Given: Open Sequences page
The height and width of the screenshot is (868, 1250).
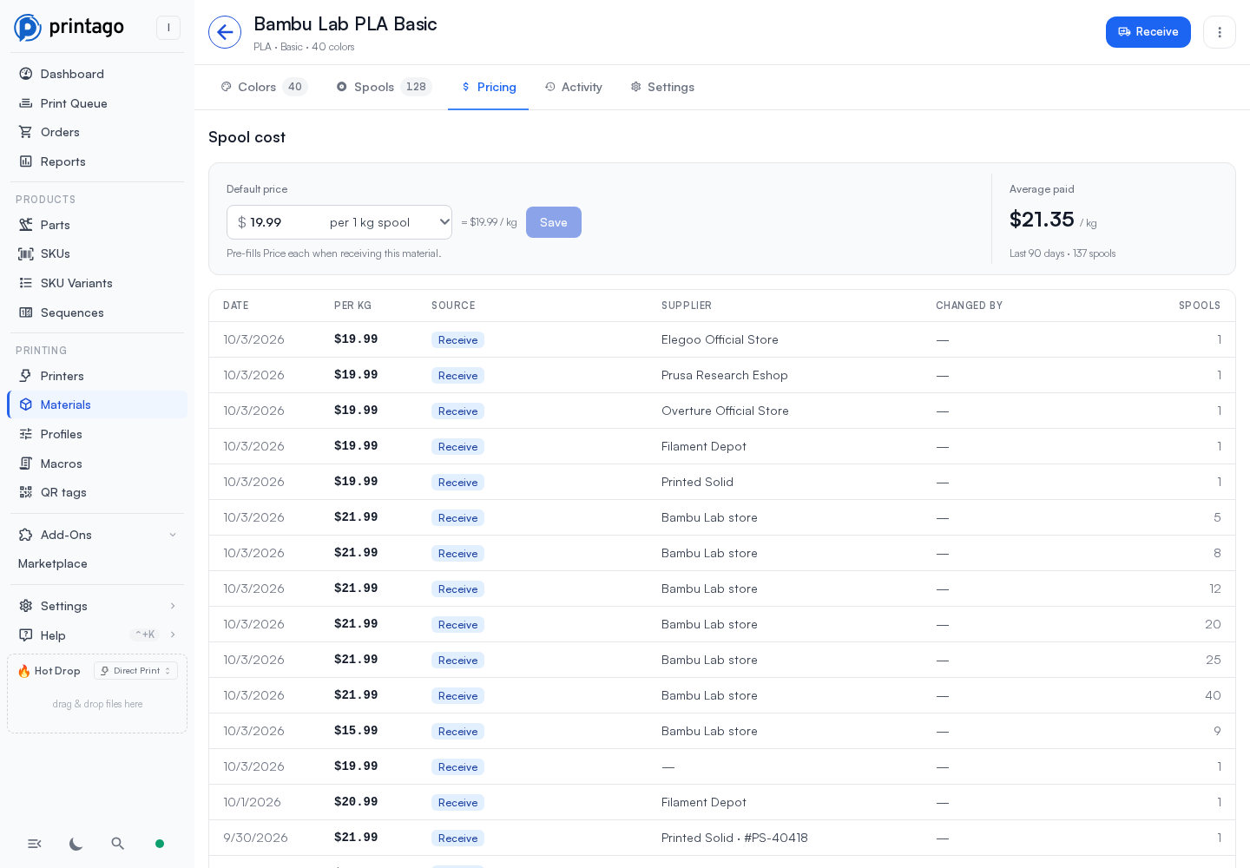Looking at the screenshot, I should 97,312.
